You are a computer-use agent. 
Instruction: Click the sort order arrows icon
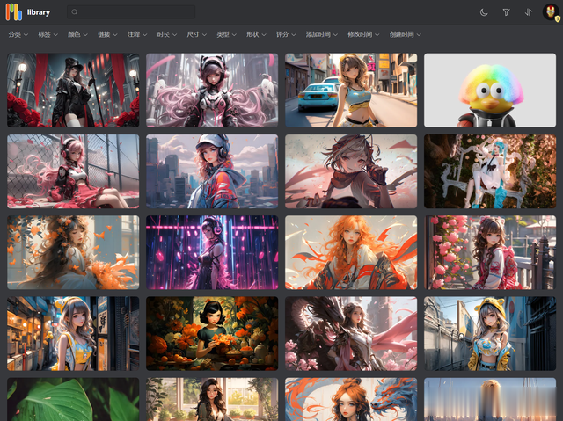click(x=528, y=12)
